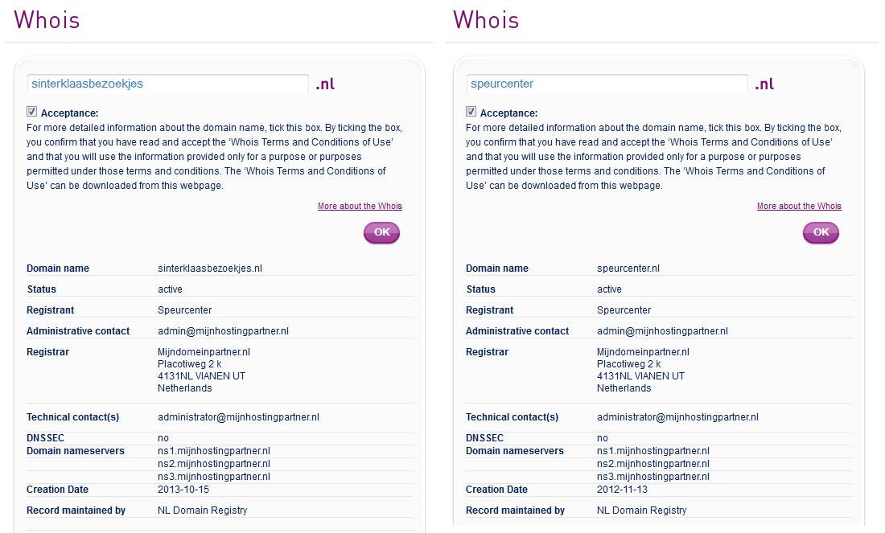Screen dimensions: 885x533
Task: Click Registrant value Speurcenter in right panel
Action: 624,310
